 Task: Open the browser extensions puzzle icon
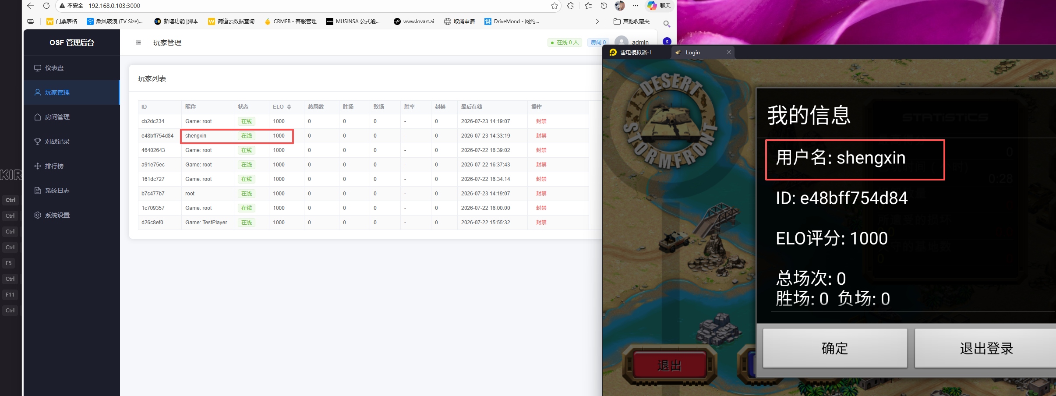(x=570, y=6)
